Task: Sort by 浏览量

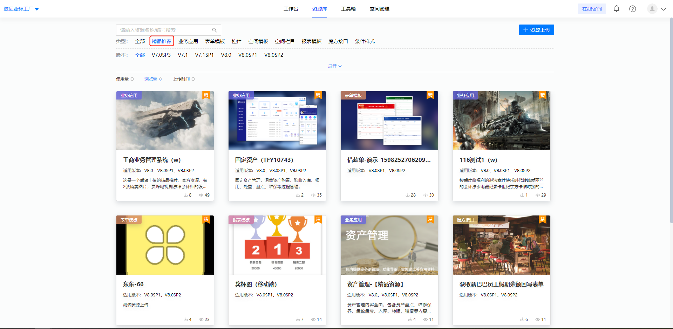Action: coord(153,79)
